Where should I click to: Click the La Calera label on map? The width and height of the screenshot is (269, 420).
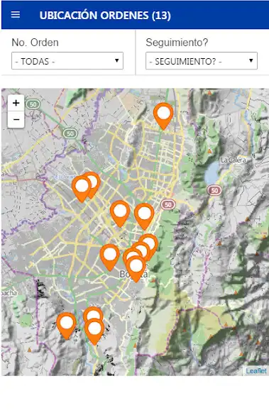click(233, 160)
